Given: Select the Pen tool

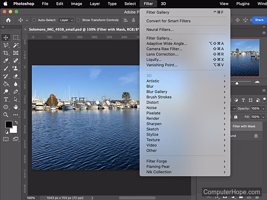Looking at the screenshot, I should (x=16, y=92).
